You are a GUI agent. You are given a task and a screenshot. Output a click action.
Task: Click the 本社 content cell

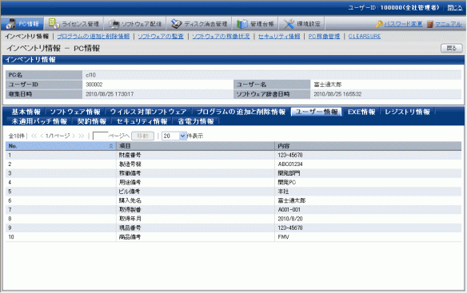pos(283,192)
